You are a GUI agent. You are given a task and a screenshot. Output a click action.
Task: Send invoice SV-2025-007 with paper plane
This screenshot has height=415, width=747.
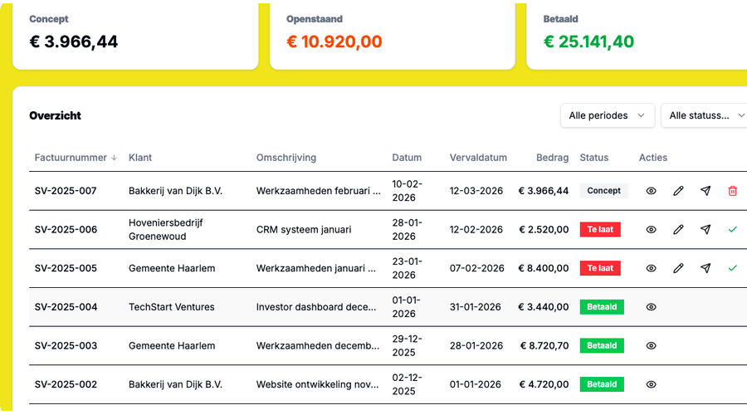[x=705, y=191]
